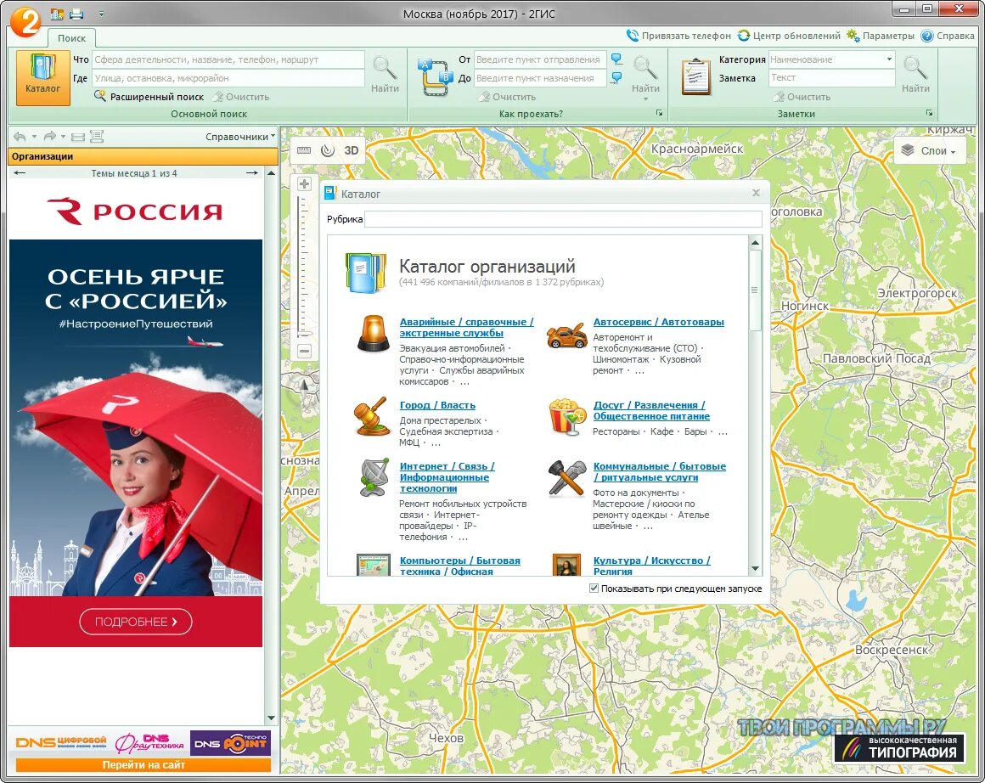
Task: Click Очистить in Основной поиск group
Action: [240, 97]
